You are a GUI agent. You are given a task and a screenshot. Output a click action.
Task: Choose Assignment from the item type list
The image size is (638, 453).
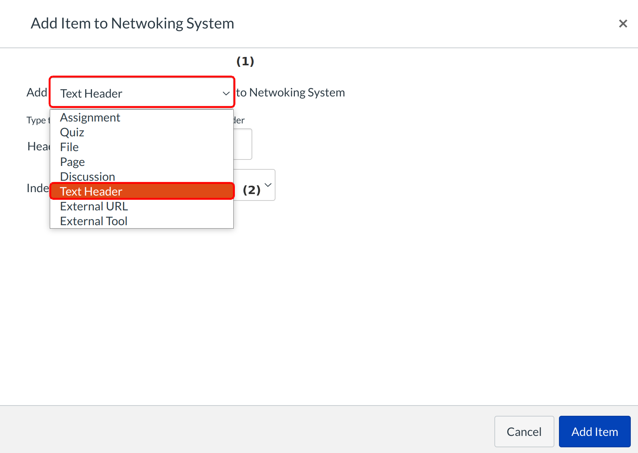click(x=90, y=118)
